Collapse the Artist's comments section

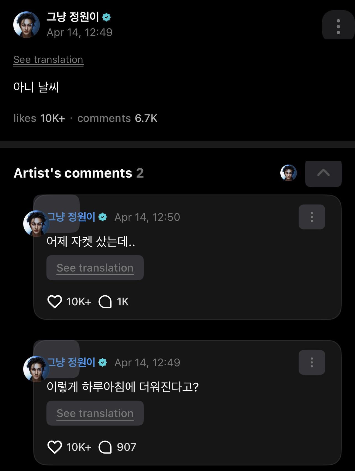323,173
